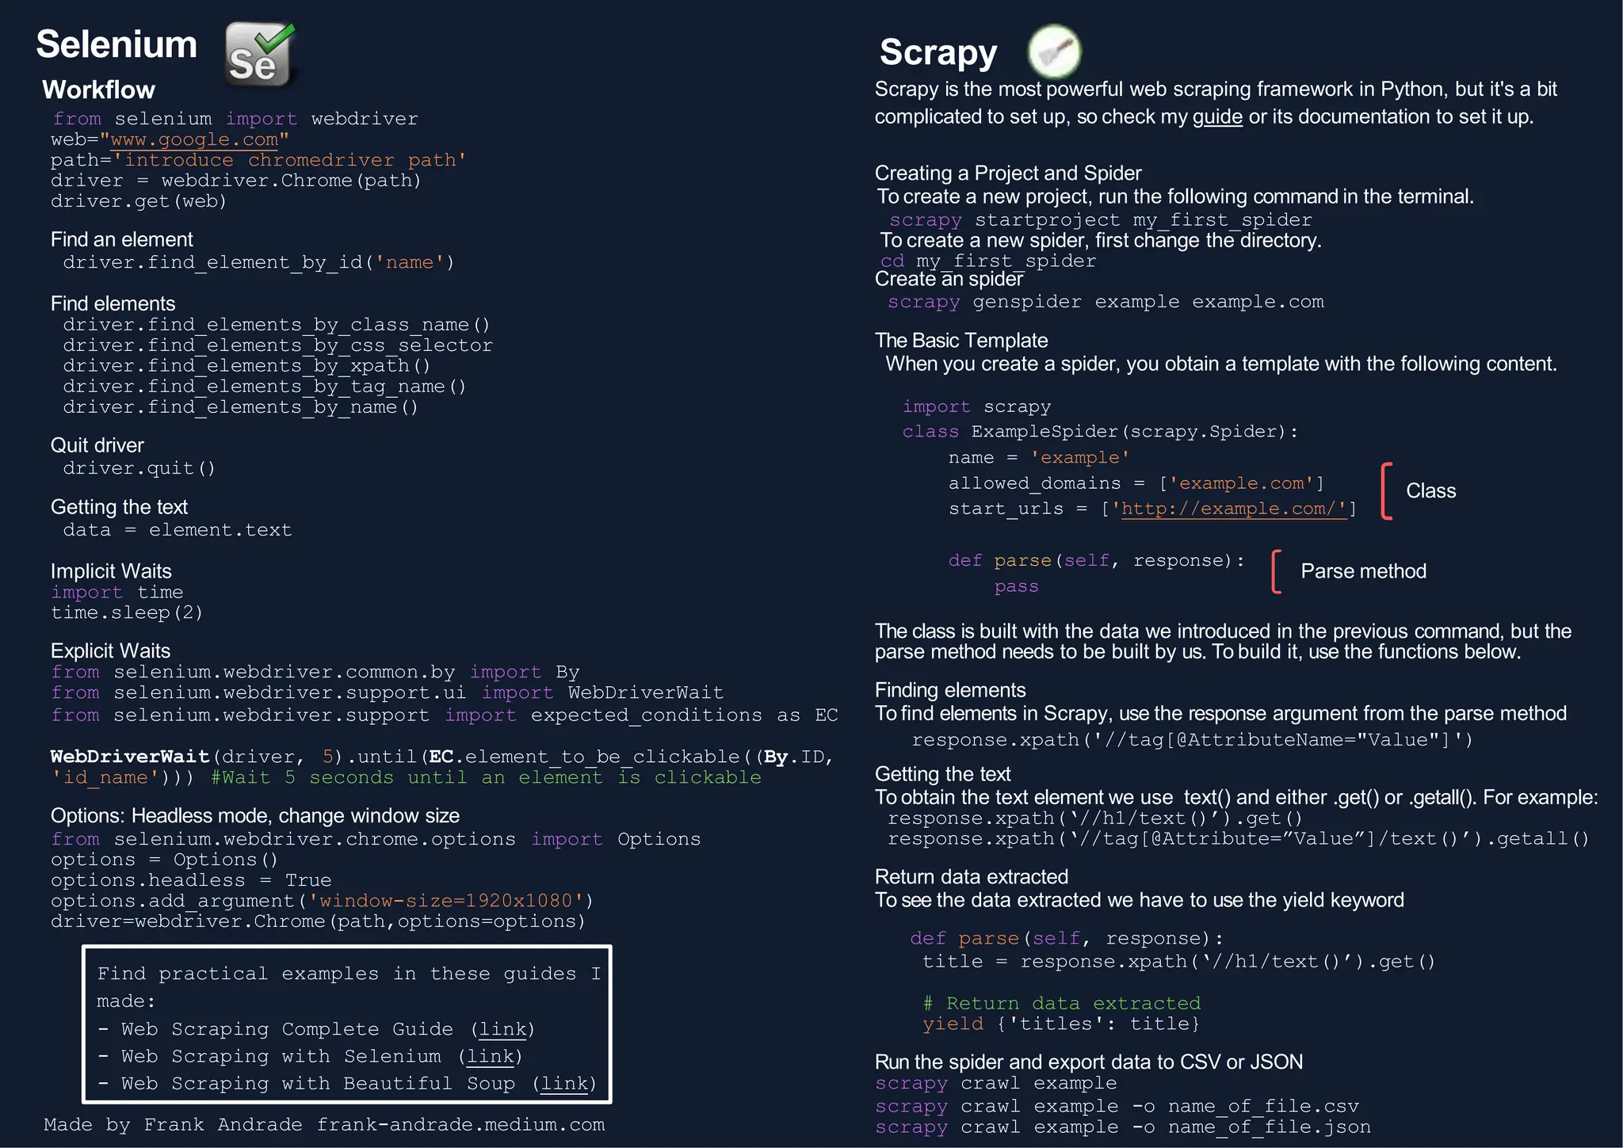Open Web Scraping with Selenium link
Image resolution: width=1623 pixels, height=1148 pixels.
click(491, 1056)
